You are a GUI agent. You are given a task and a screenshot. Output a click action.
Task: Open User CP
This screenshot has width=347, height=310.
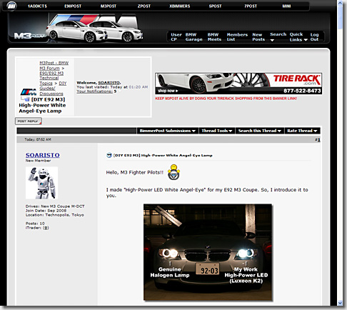click(176, 37)
